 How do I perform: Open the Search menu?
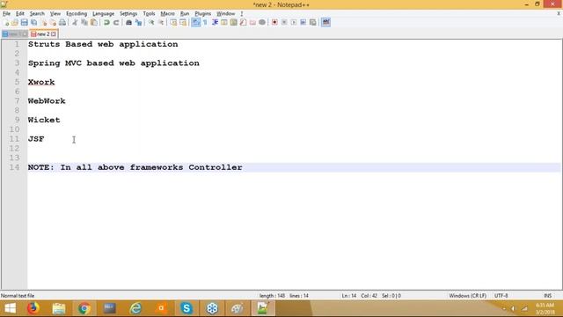[x=37, y=14]
